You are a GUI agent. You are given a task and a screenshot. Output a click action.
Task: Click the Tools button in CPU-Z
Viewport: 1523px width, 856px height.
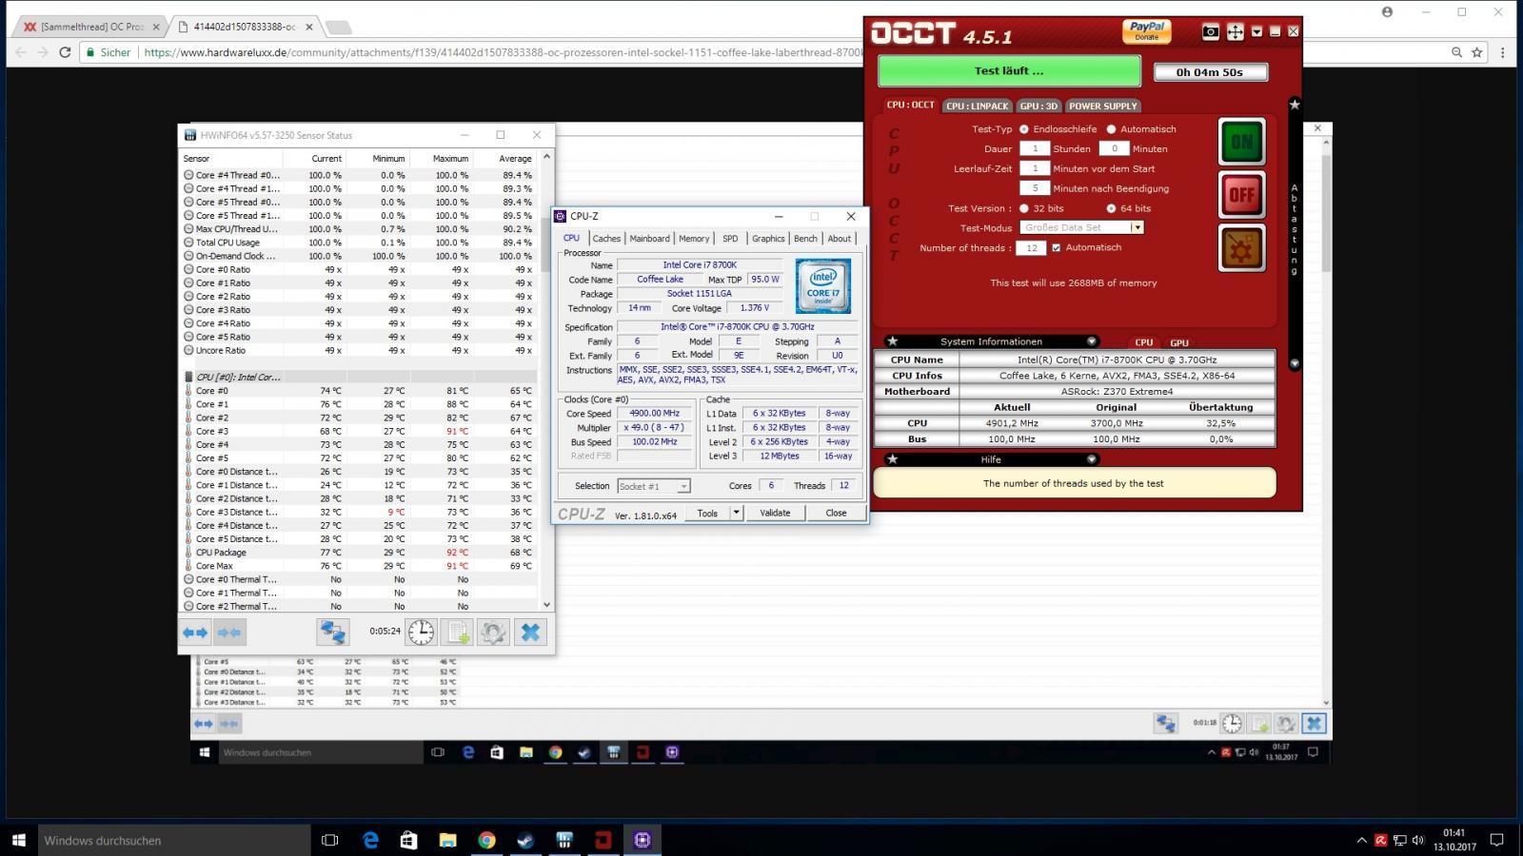coord(707,513)
